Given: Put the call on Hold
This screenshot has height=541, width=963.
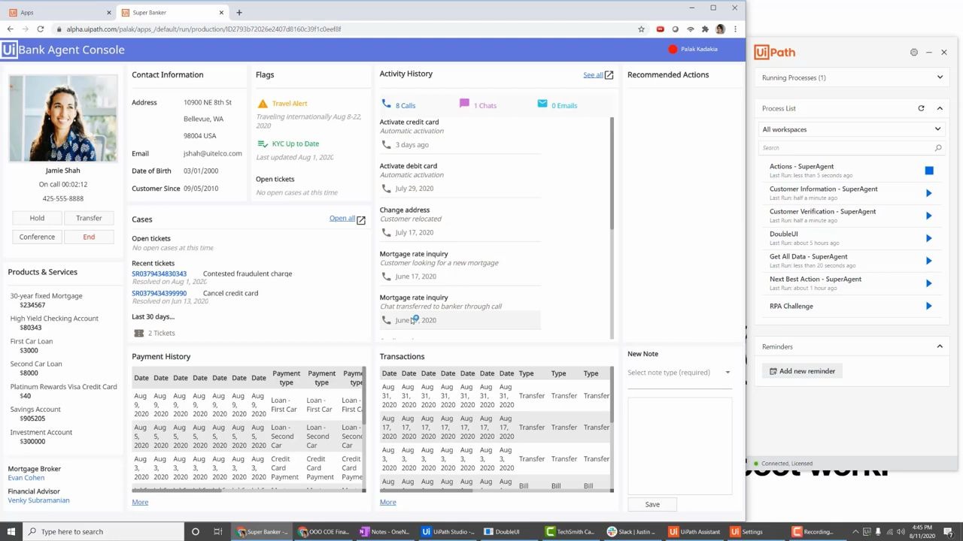Looking at the screenshot, I should [x=37, y=218].
